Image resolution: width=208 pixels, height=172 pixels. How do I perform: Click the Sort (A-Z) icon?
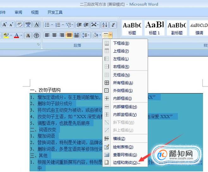(105, 25)
